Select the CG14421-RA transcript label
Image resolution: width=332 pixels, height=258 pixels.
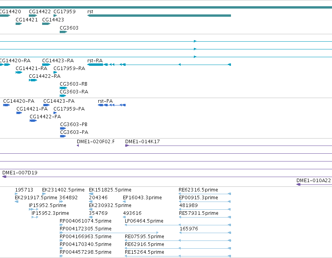32,68
